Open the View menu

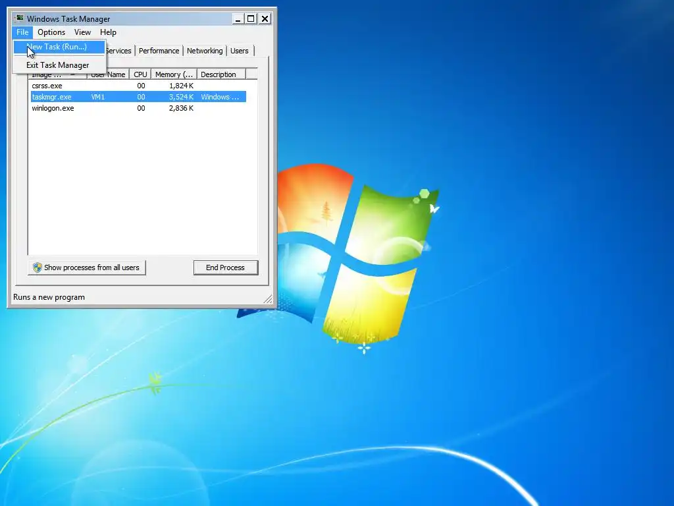pyautogui.click(x=82, y=32)
